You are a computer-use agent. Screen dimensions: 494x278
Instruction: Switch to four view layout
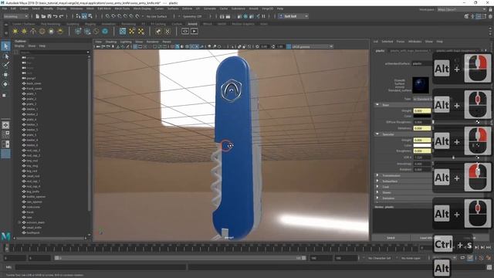(5, 134)
